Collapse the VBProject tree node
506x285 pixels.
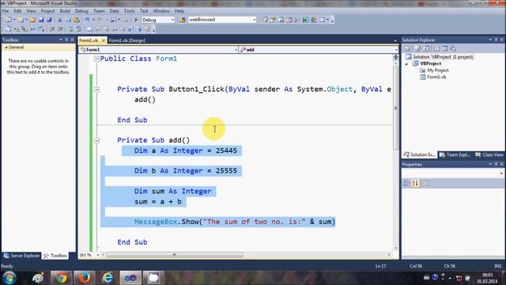click(x=406, y=63)
